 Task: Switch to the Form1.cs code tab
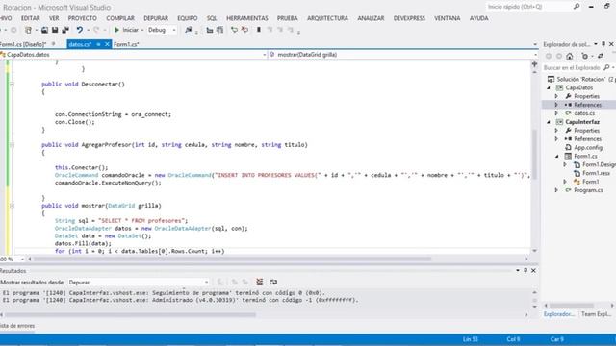126,44
